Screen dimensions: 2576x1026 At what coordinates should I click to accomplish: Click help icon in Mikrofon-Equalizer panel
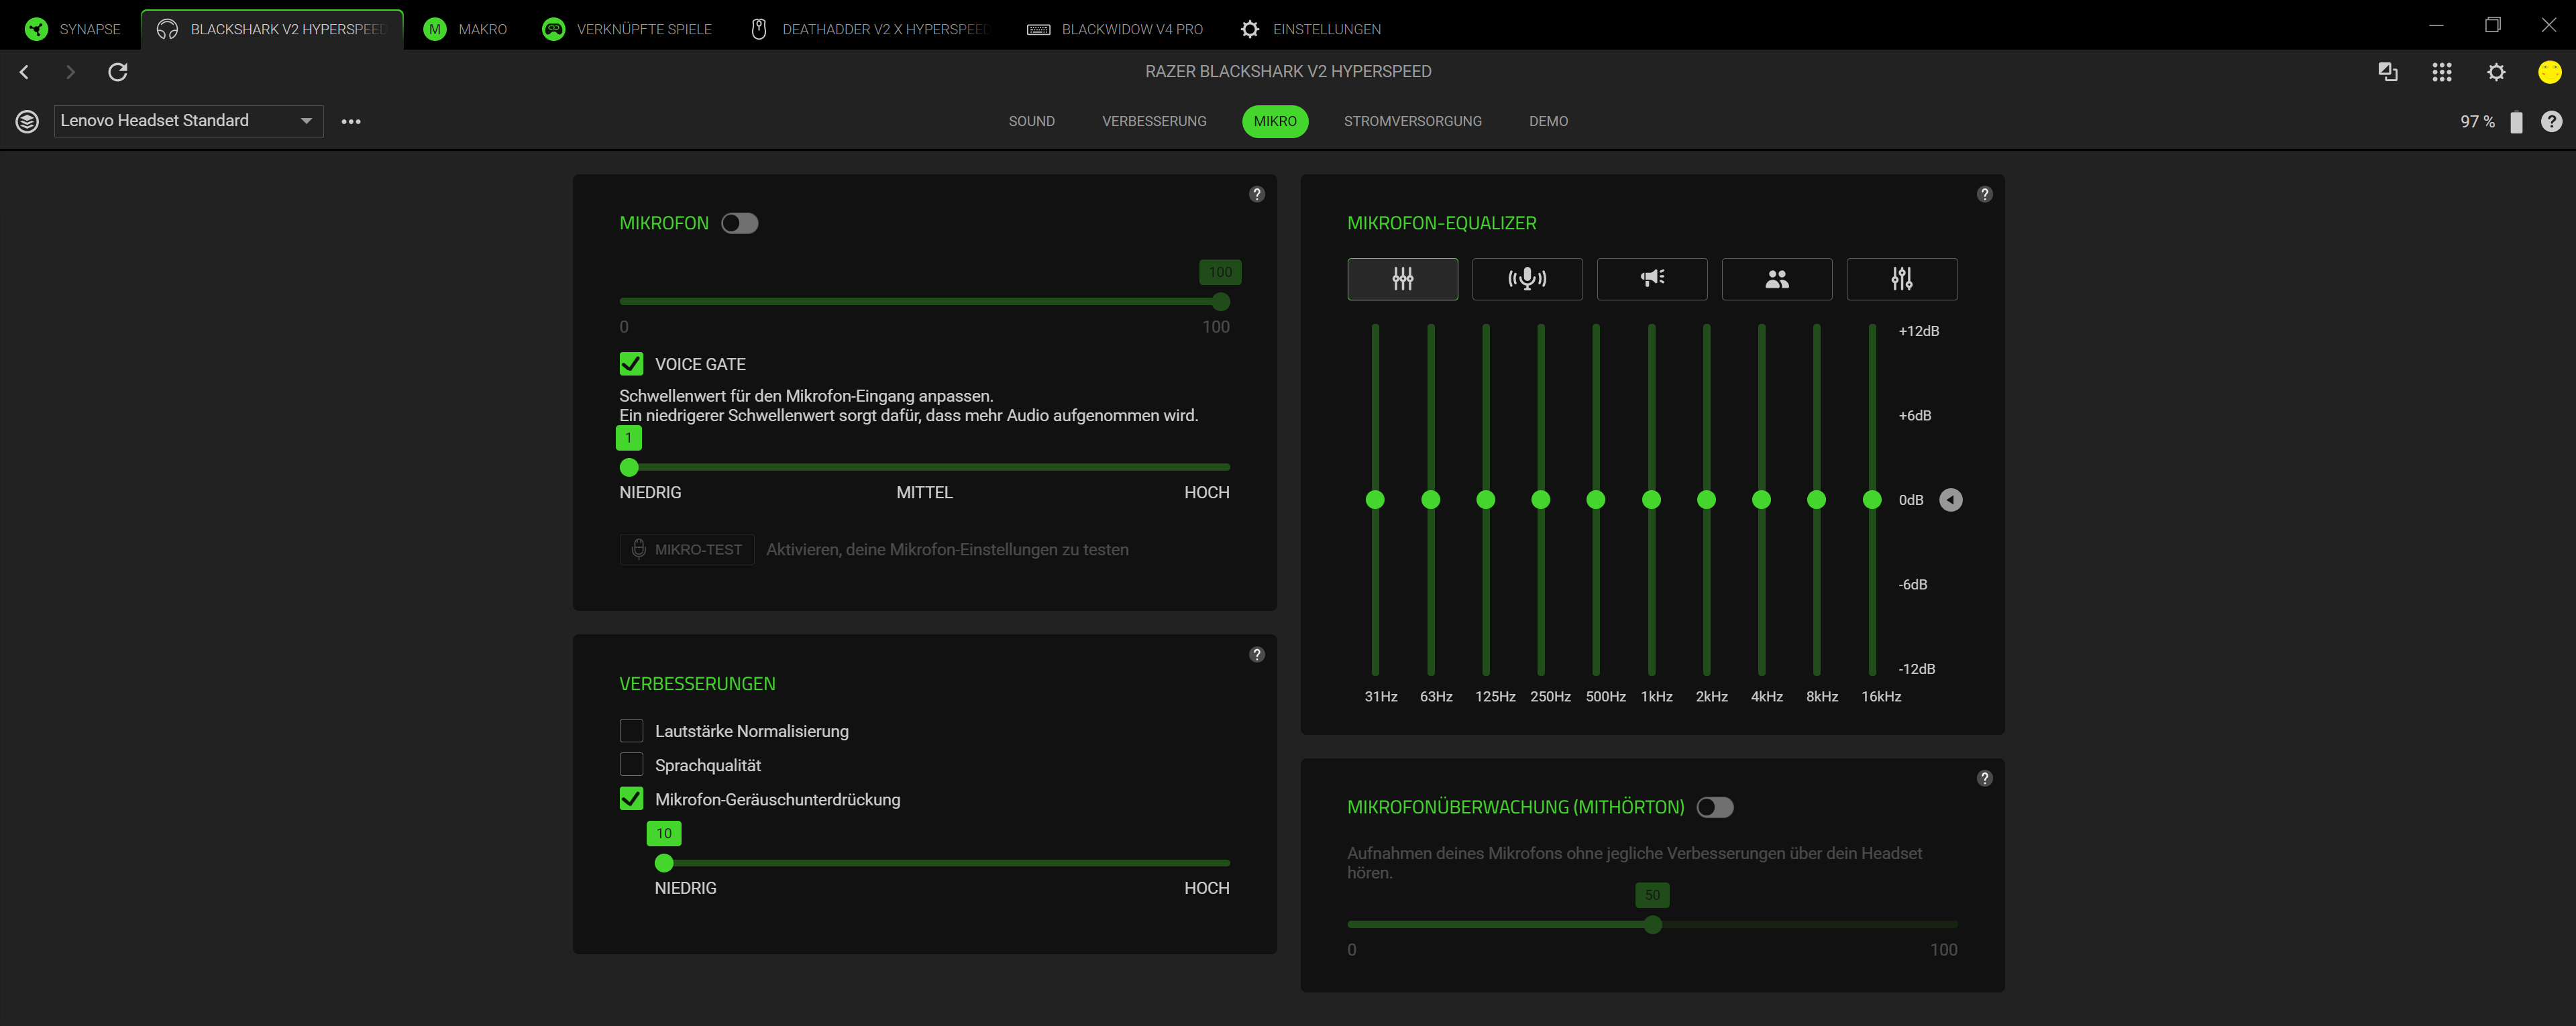(x=1984, y=195)
